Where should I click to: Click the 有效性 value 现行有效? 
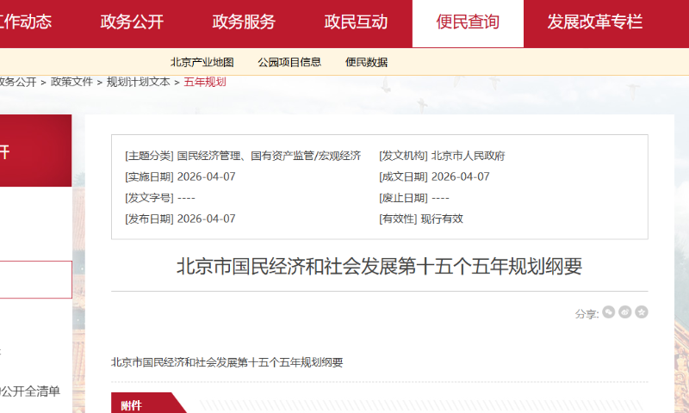[x=442, y=219]
